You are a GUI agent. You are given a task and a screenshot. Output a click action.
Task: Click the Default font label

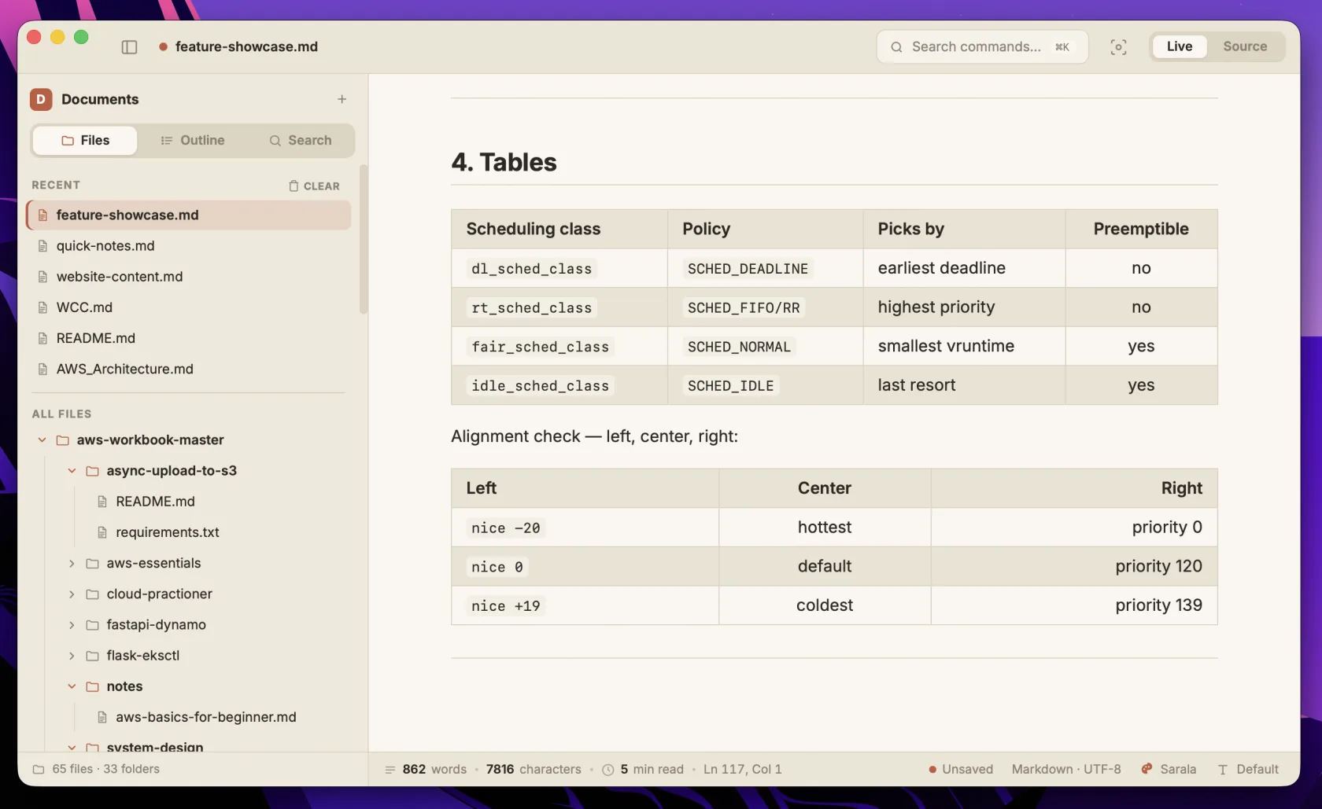(1257, 770)
